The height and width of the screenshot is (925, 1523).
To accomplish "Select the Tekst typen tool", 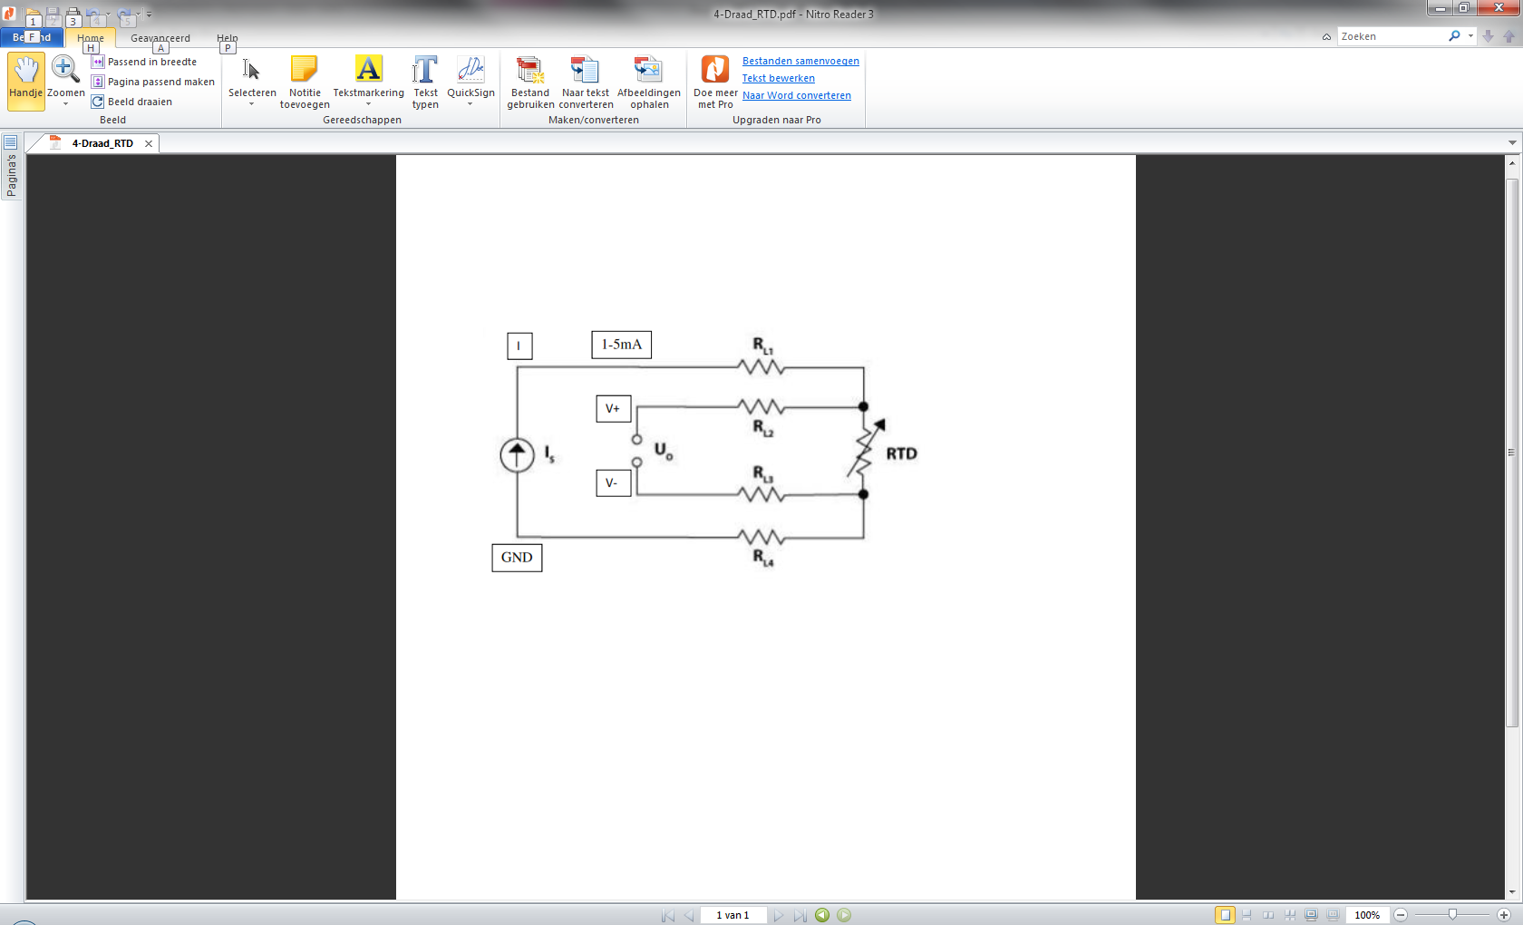I will [x=425, y=71].
